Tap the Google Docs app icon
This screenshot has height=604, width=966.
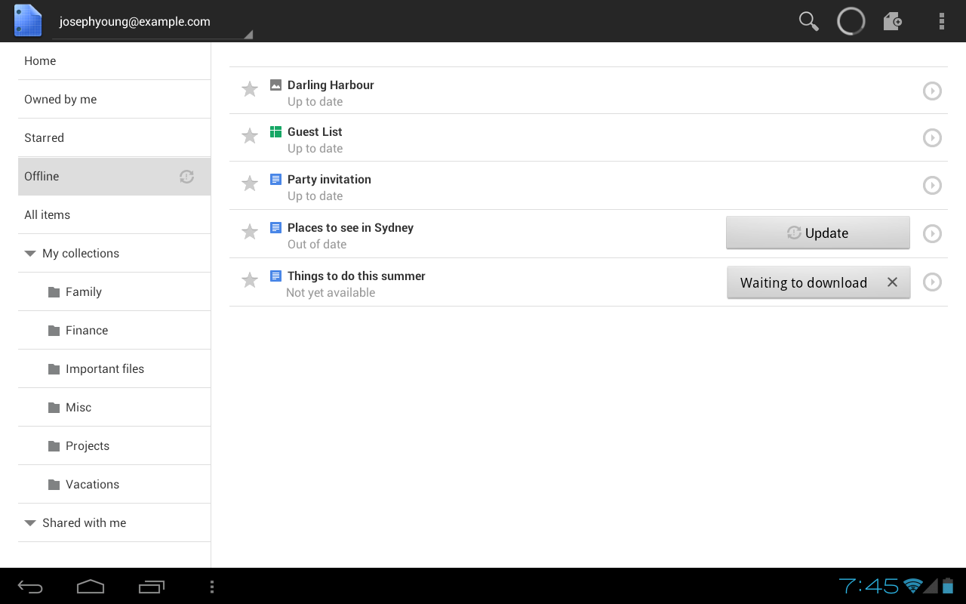[27, 20]
